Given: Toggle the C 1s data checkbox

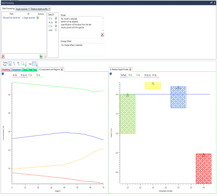Looking at the screenshot, I should 56,26.
